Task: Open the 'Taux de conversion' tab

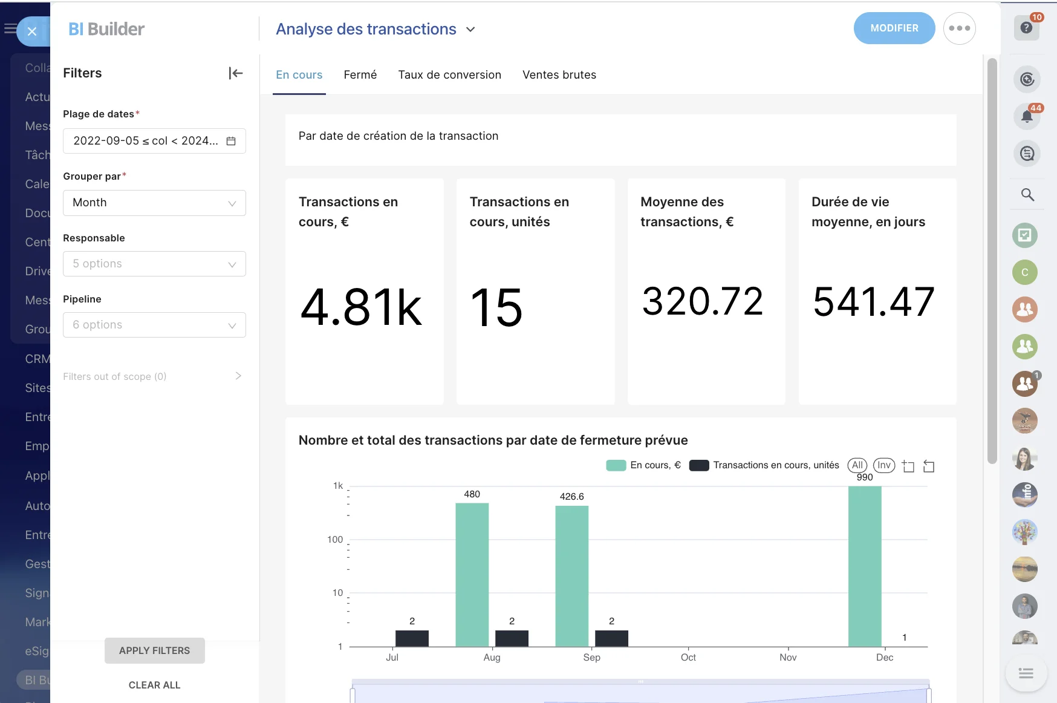Action: coord(449,75)
